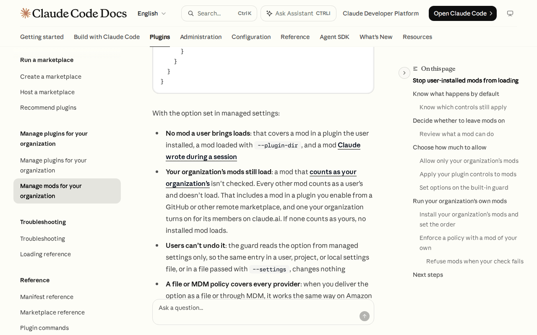Go to the Configuration tab
This screenshot has height=335, width=537.
click(x=251, y=37)
